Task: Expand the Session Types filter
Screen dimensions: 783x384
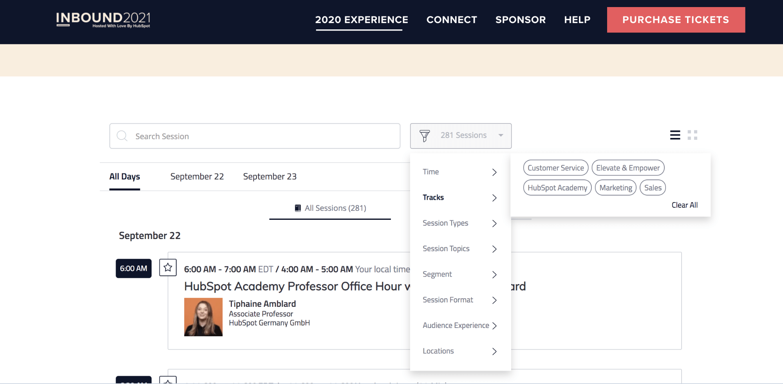Action: [x=460, y=223]
